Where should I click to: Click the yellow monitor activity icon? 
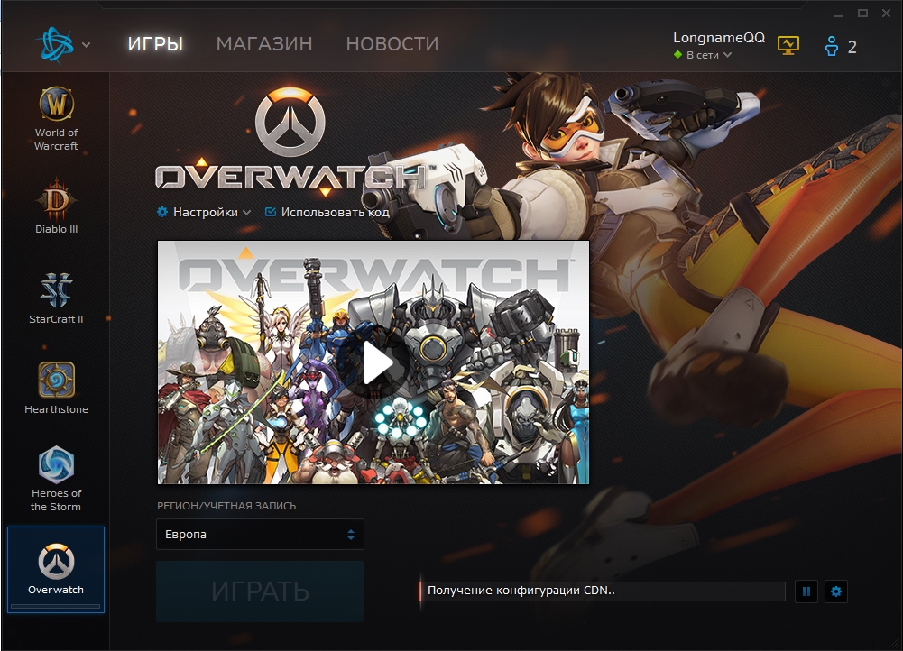pyautogui.click(x=788, y=45)
